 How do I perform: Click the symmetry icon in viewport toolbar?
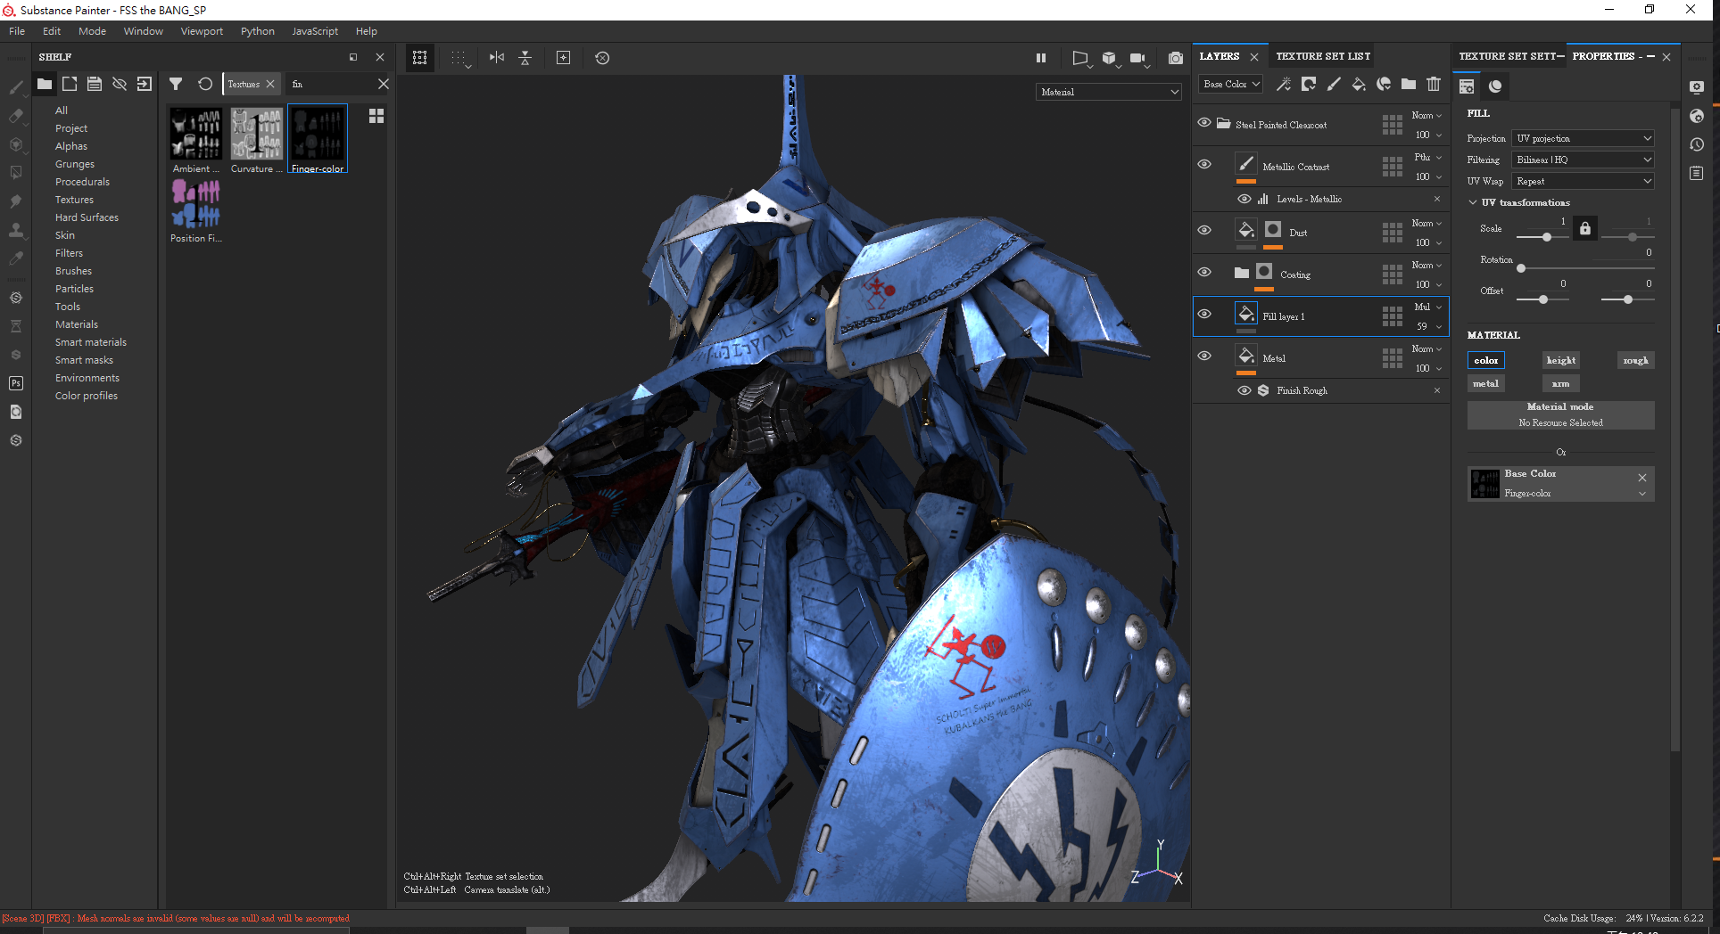click(497, 58)
